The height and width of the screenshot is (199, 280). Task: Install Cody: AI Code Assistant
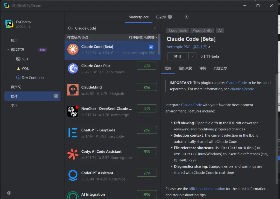(147, 151)
